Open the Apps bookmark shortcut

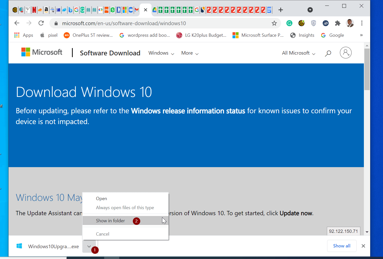click(x=24, y=35)
